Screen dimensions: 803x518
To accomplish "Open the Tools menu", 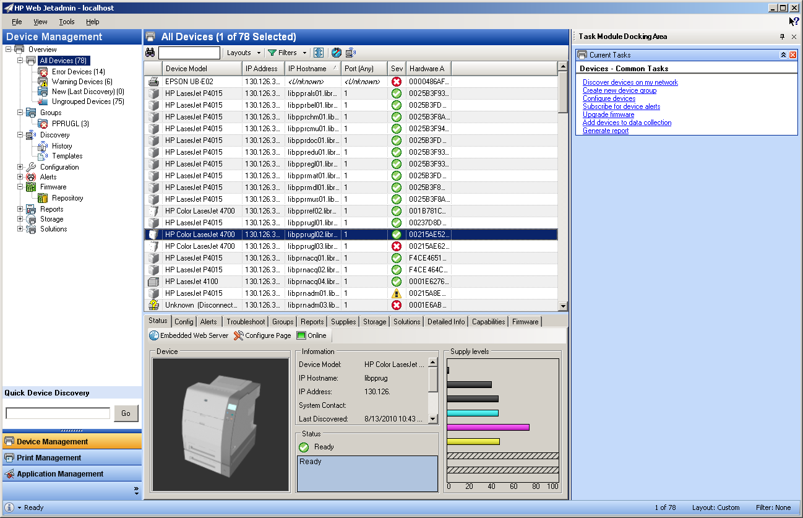I will coord(67,22).
